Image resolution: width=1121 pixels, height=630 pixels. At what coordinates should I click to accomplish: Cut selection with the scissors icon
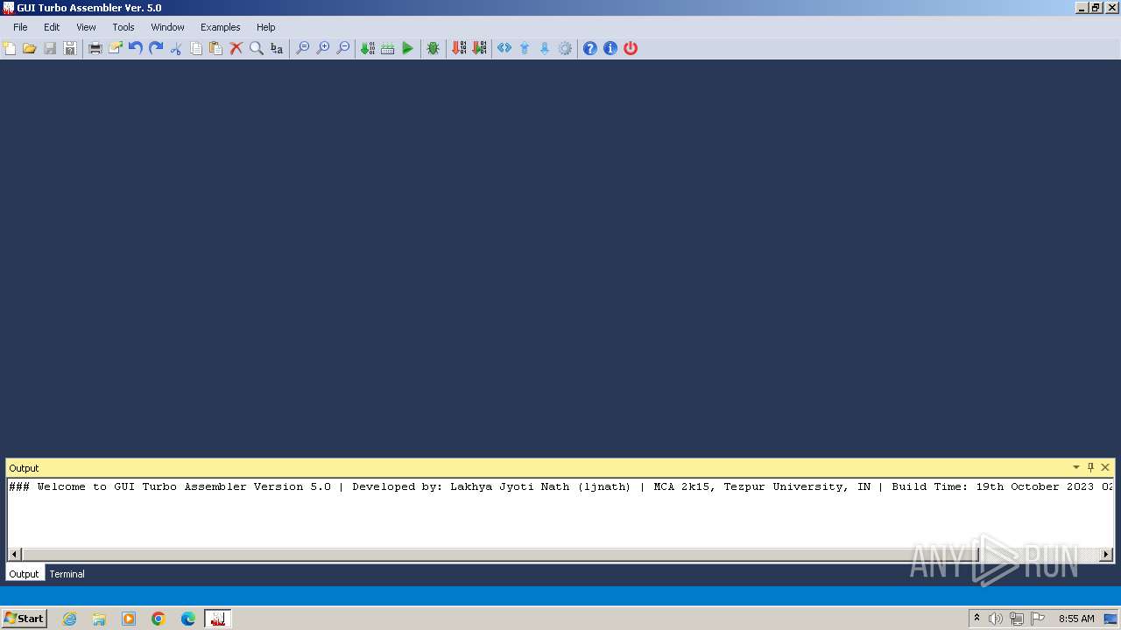pyautogui.click(x=176, y=48)
